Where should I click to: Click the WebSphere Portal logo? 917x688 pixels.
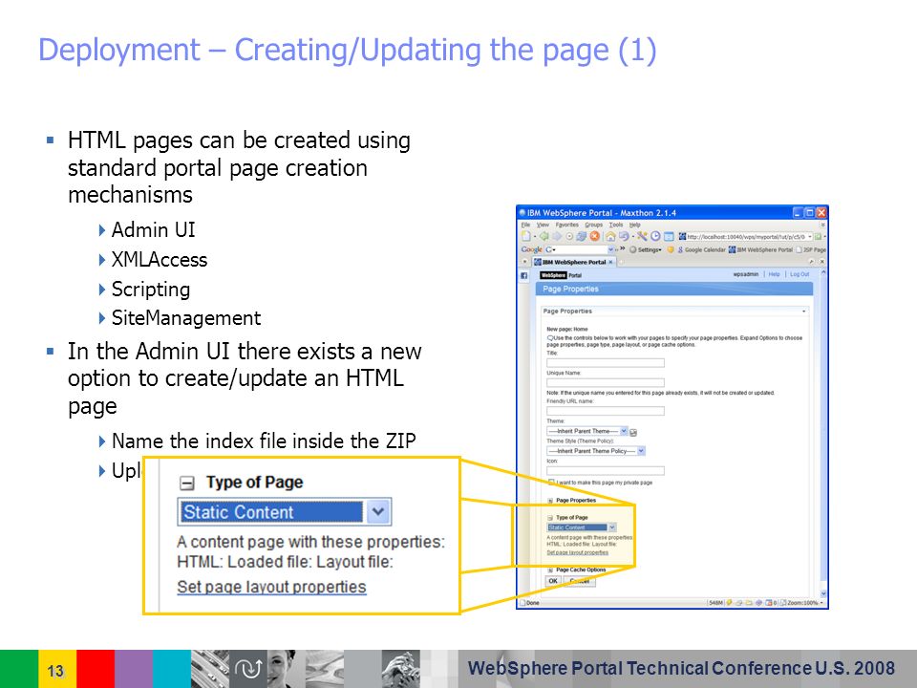coord(561,275)
